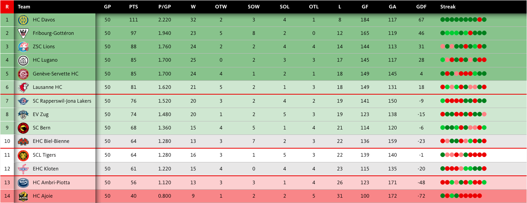Image resolution: width=527 pixels, height=203 pixels.
Task: Click the SC Bern bear logo
Action: 23,128
